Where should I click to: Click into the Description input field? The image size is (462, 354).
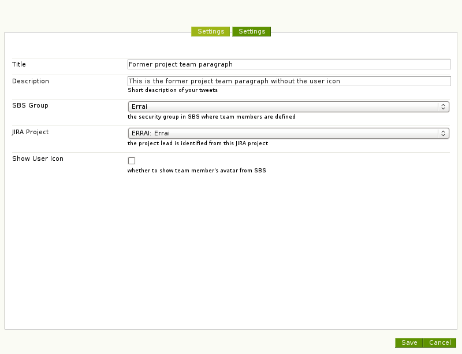pyautogui.click(x=289, y=82)
